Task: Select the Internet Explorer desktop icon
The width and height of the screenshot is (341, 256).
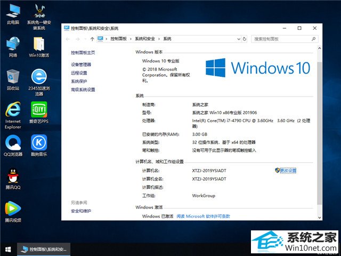Action: coord(13,115)
